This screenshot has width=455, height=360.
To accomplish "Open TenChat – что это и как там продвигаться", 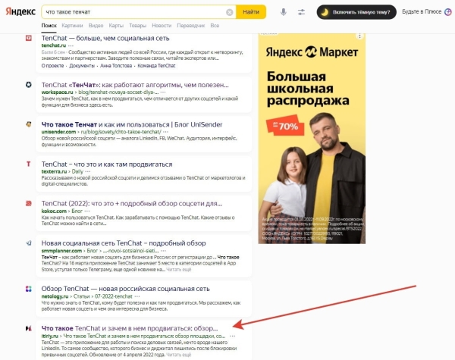I will pos(107,164).
